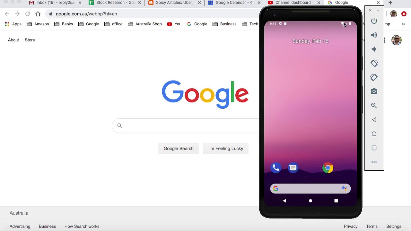Open the Tech bookmarks folder
Viewport: 411px width, 231px height.
pos(250,24)
